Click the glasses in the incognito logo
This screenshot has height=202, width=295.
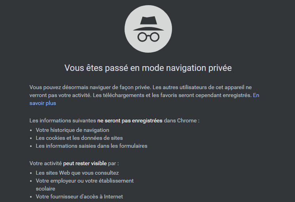tap(148, 37)
